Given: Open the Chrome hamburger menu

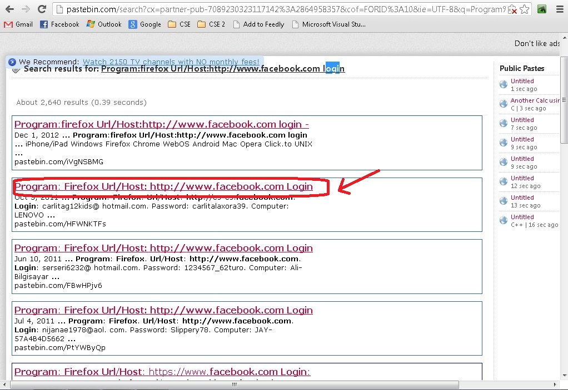Looking at the screenshot, I should (560, 9).
